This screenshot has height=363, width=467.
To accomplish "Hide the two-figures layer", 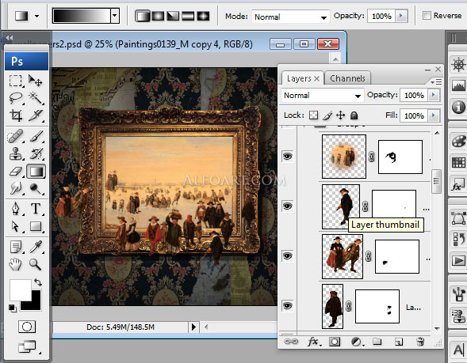I will coord(287,256).
